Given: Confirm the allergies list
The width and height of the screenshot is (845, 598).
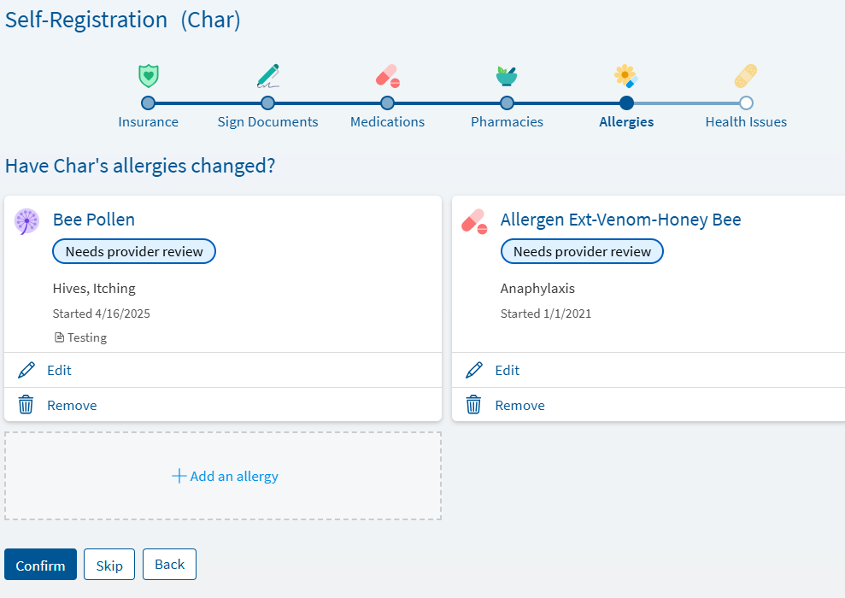Looking at the screenshot, I should point(40,565).
